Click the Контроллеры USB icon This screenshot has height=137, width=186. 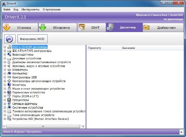[x=9, y=77]
